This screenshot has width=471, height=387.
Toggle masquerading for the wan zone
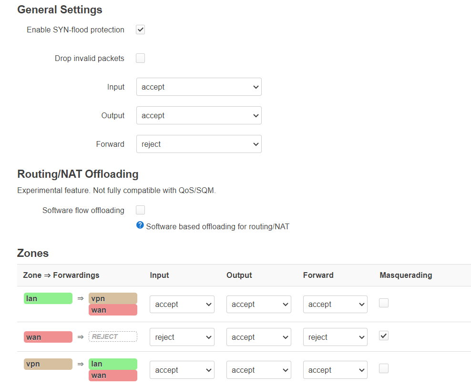point(384,336)
